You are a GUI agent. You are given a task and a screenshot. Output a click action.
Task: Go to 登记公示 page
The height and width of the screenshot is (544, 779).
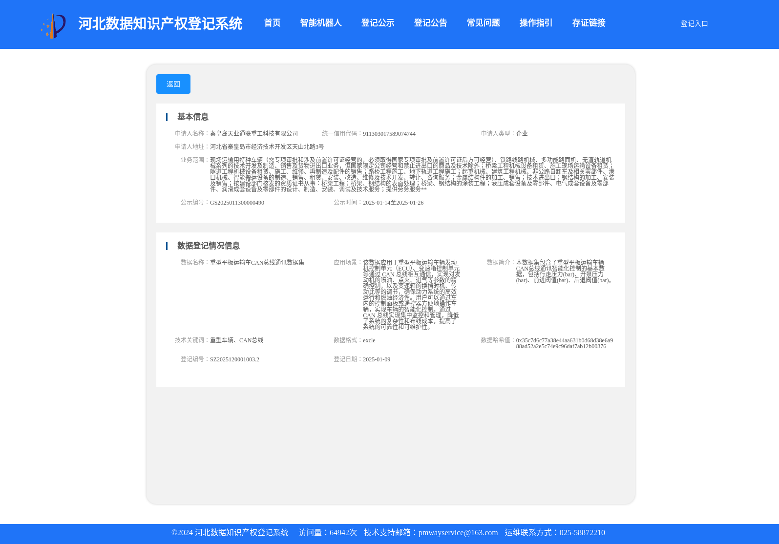point(378,23)
